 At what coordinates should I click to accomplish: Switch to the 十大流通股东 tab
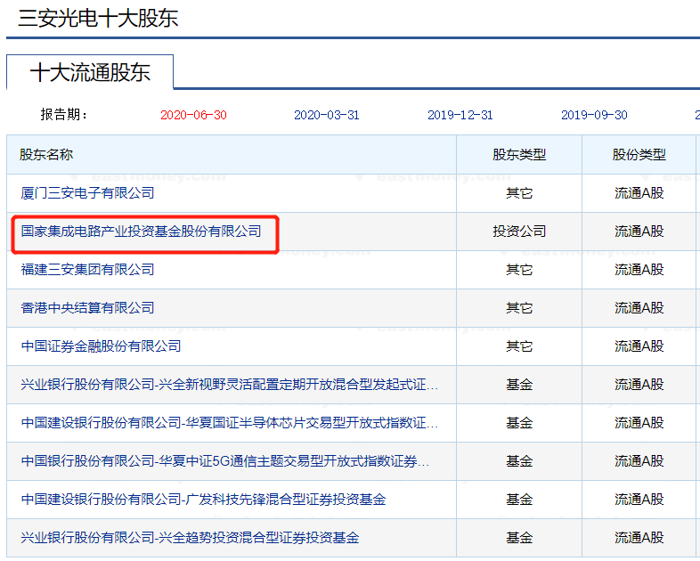click(x=90, y=72)
